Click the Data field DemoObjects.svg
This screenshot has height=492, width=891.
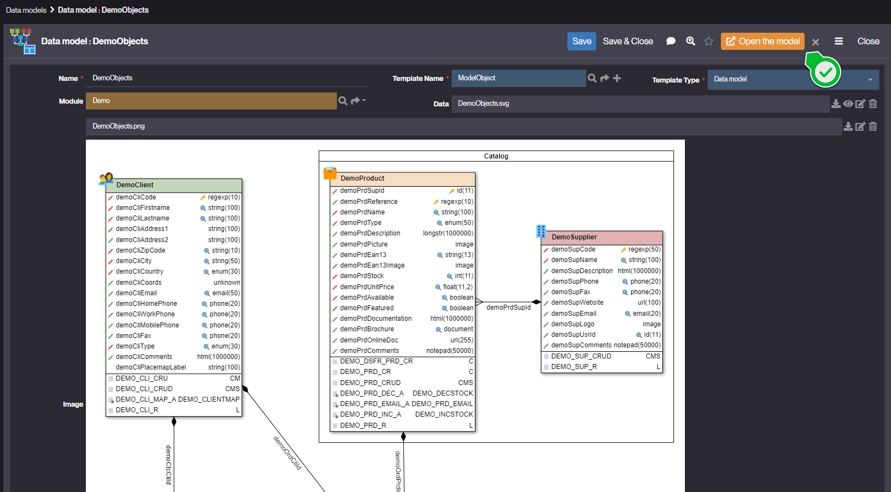click(641, 104)
